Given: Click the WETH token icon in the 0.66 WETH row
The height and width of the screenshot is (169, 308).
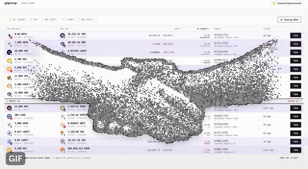Looking at the screenshot, I should (x=9, y=36).
